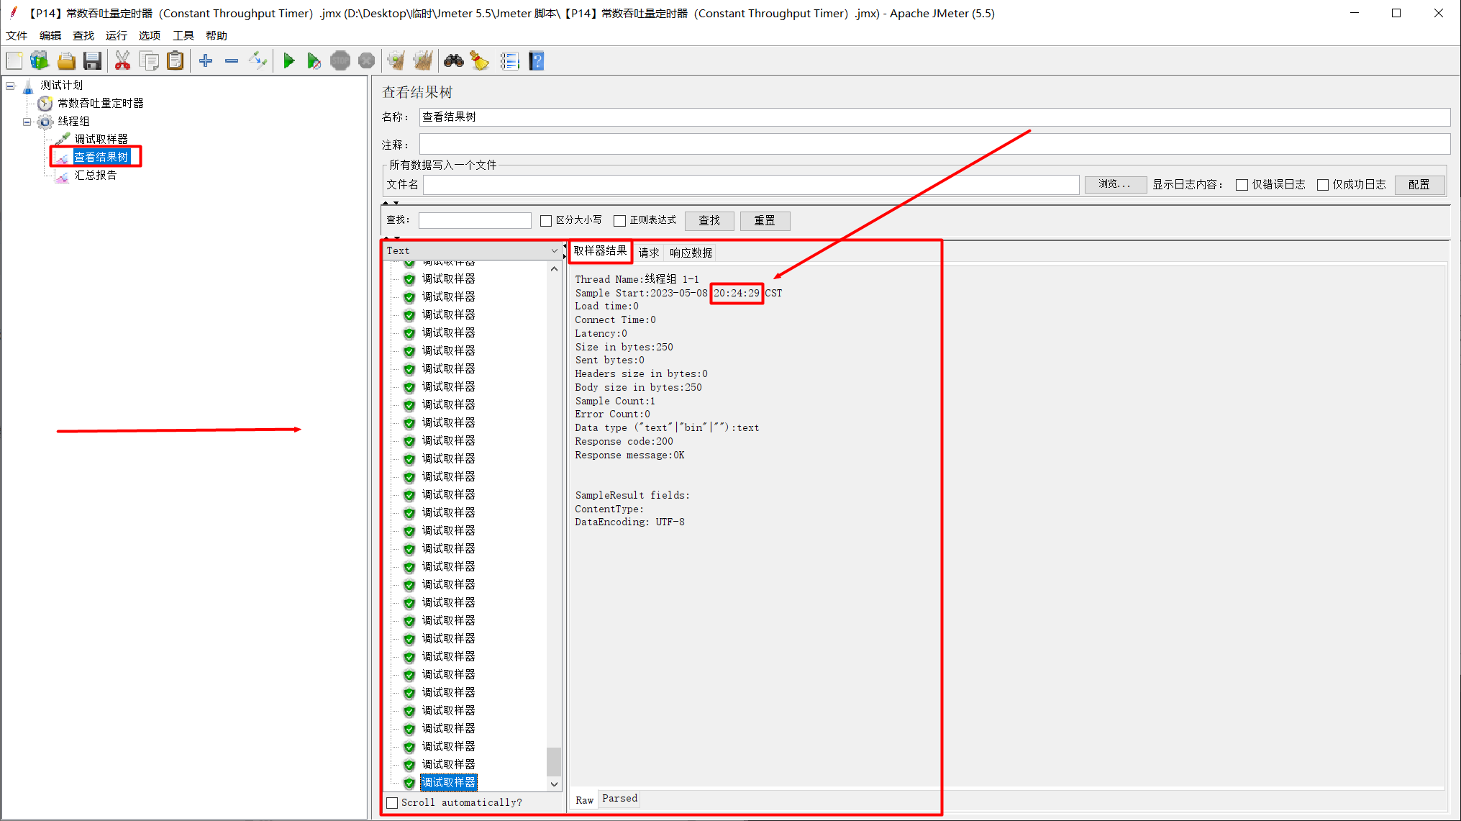This screenshot has height=821, width=1461.
Task: Select the 线程组 thread group node
Action: [x=73, y=121]
